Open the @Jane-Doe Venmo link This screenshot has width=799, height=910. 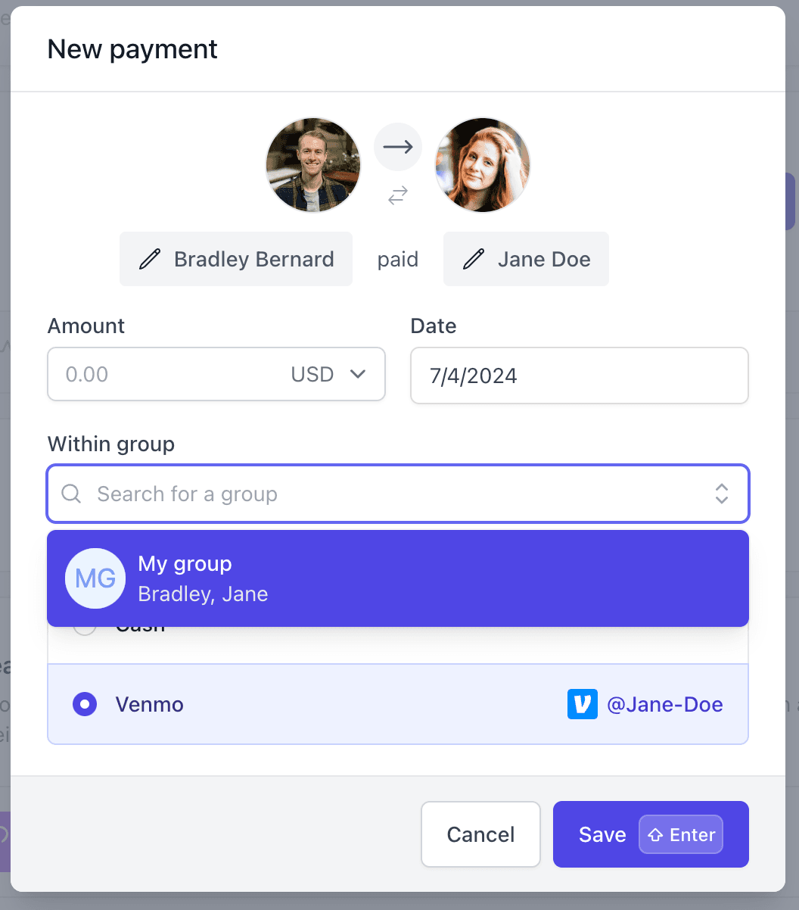(x=665, y=704)
